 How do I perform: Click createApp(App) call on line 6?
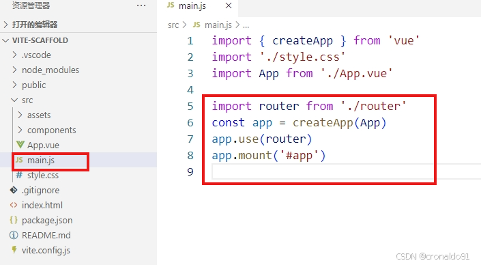tap(339, 123)
